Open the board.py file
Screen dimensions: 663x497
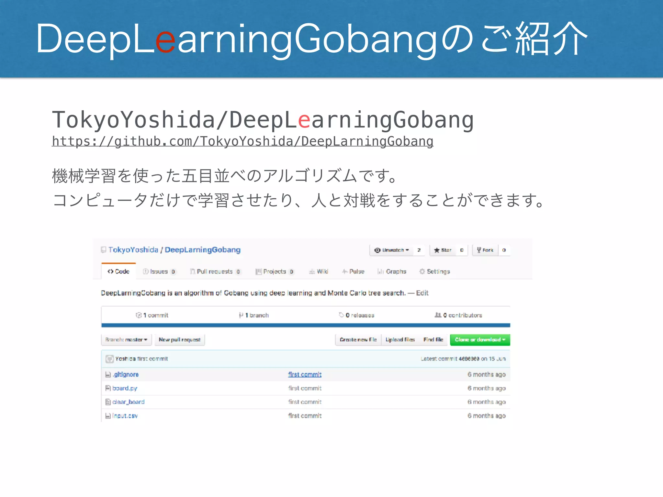click(x=125, y=388)
